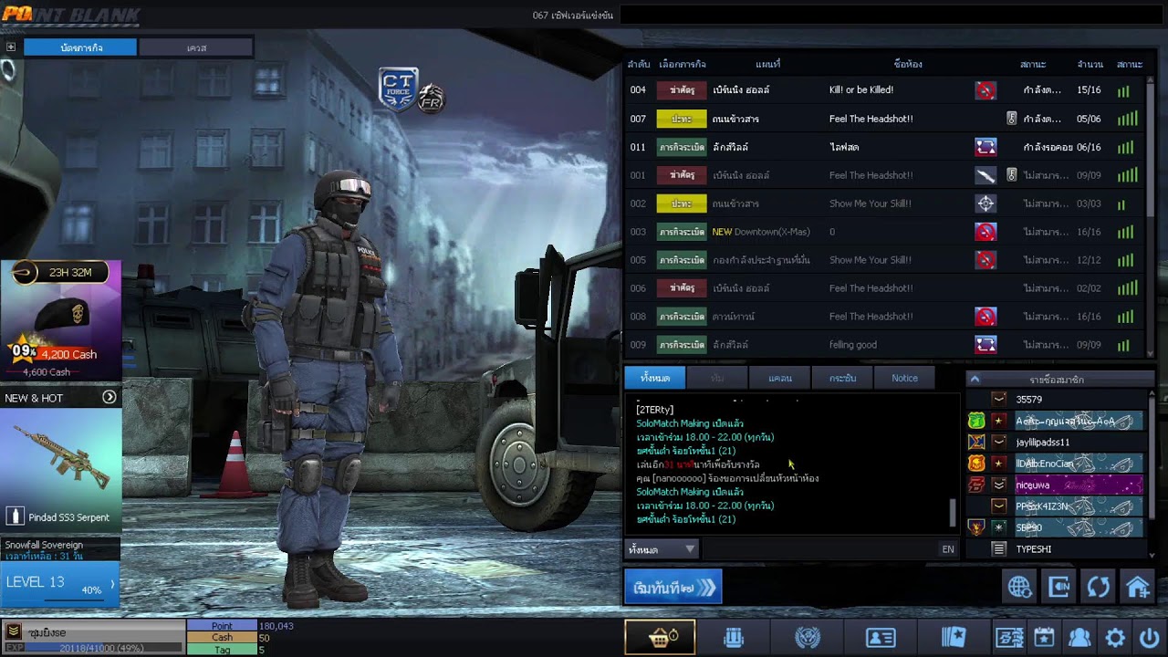Sort rooms by the ชื่อห้อง column header
Screen dimensions: 1168x657
pyautogui.click(x=908, y=65)
